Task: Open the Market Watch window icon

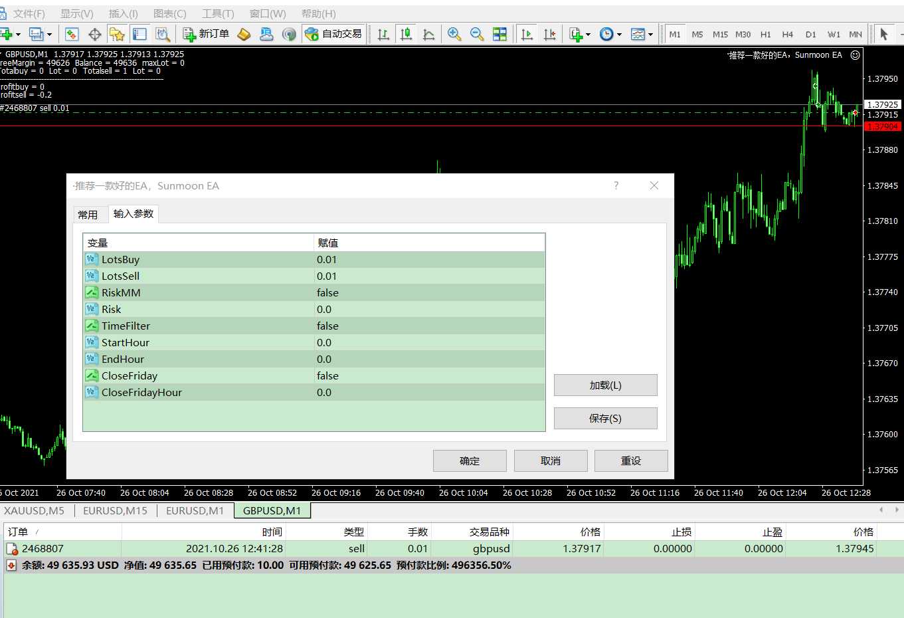Action: (x=72, y=34)
